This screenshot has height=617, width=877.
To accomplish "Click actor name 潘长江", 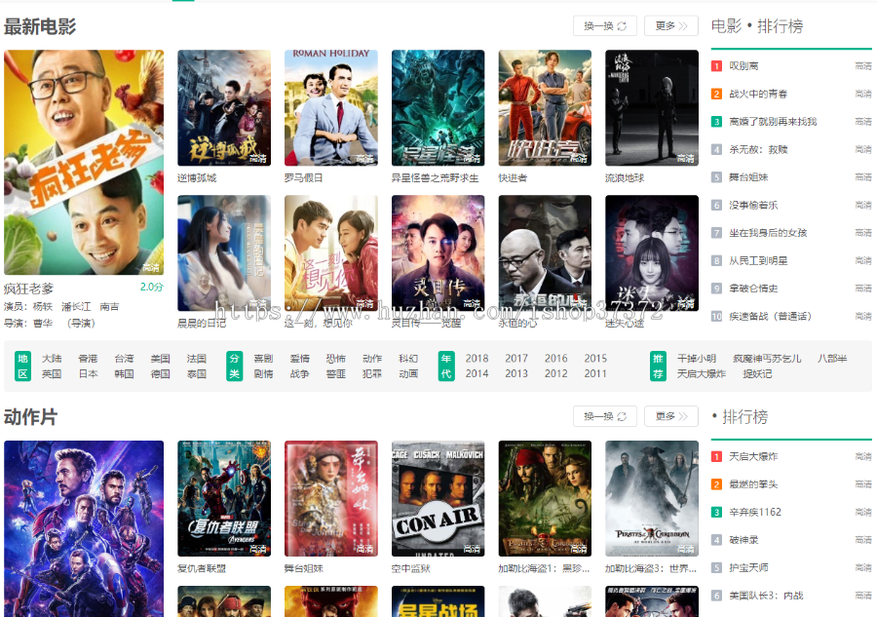I will click(x=76, y=306).
